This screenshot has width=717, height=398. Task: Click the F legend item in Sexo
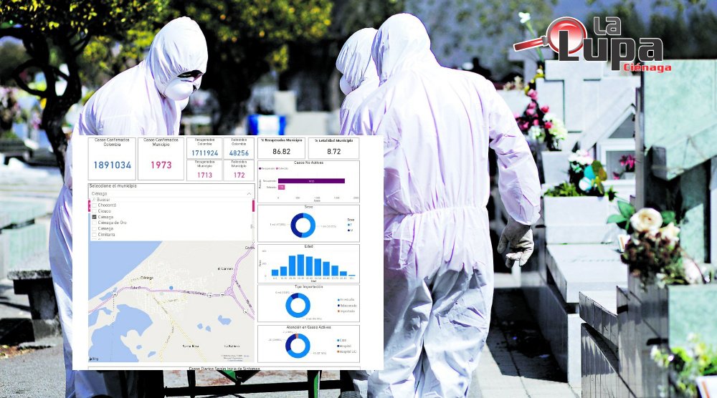[351, 225]
